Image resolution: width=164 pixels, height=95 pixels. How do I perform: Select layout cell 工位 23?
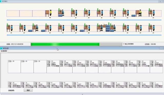pyautogui.click(x=27, y=67)
